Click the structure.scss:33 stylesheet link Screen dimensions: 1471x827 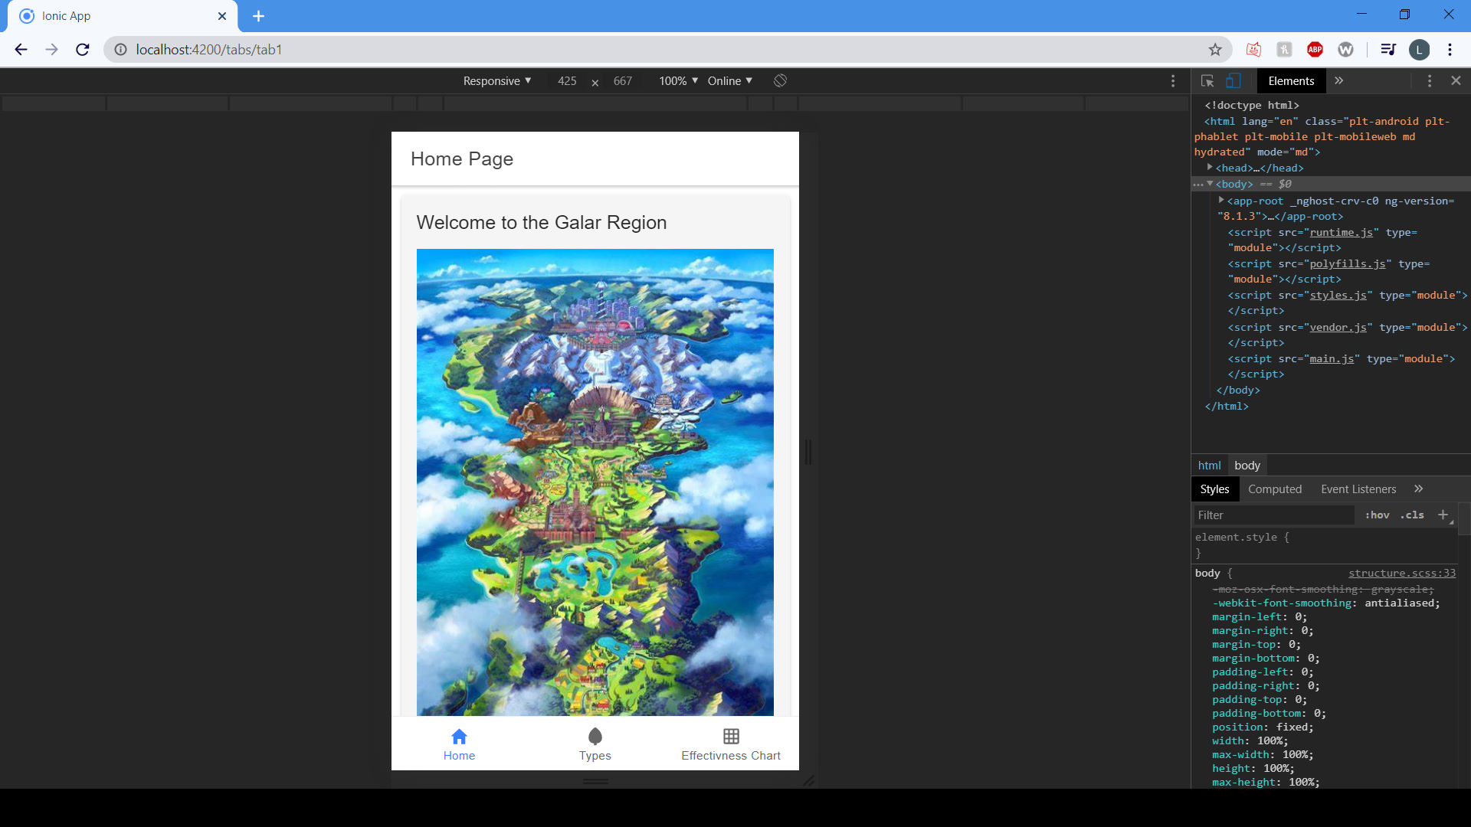click(1402, 573)
